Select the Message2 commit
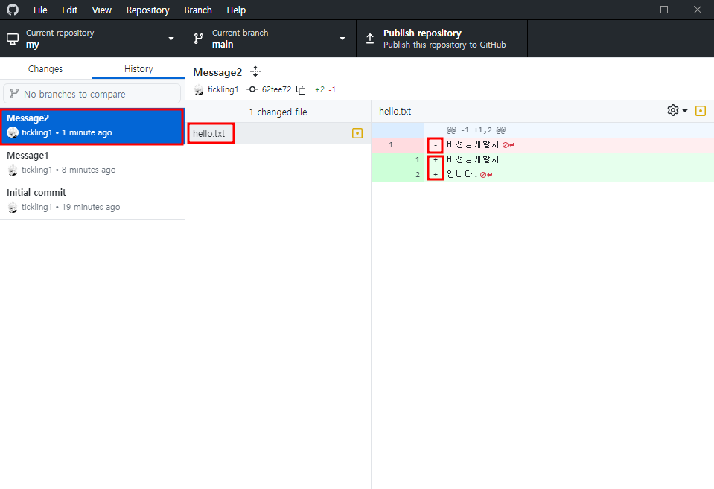 coord(92,127)
